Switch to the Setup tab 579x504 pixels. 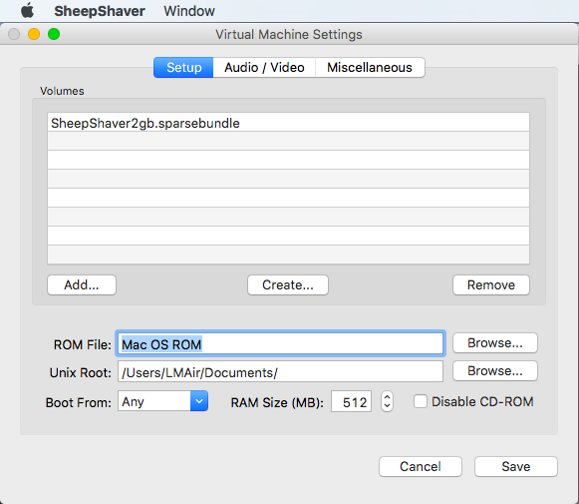click(x=183, y=67)
